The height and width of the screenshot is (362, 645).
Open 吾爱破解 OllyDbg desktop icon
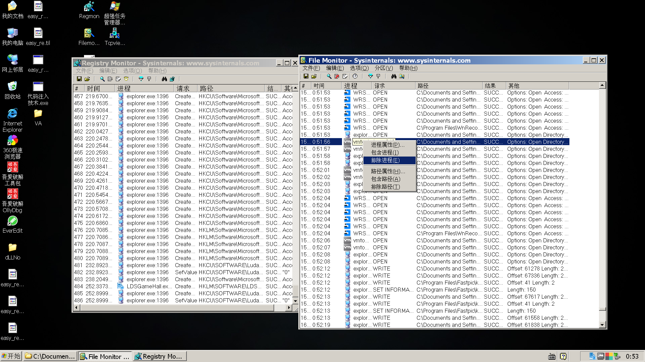click(x=12, y=201)
